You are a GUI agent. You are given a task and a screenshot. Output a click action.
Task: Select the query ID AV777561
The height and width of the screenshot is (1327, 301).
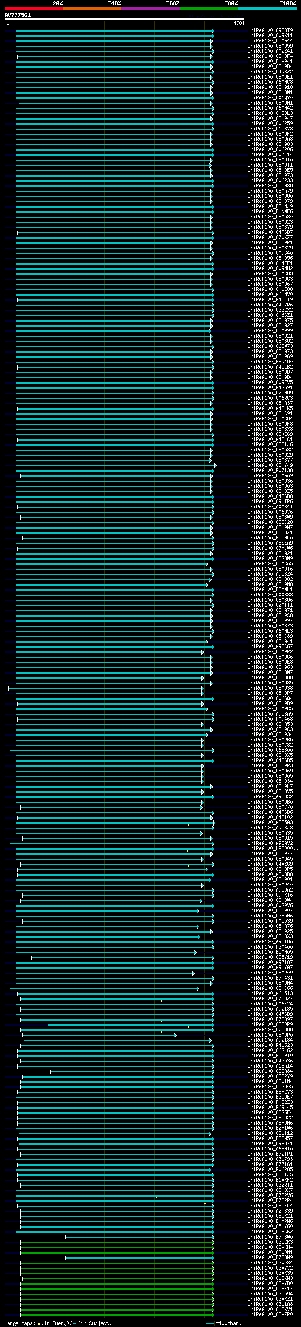click(x=17, y=15)
